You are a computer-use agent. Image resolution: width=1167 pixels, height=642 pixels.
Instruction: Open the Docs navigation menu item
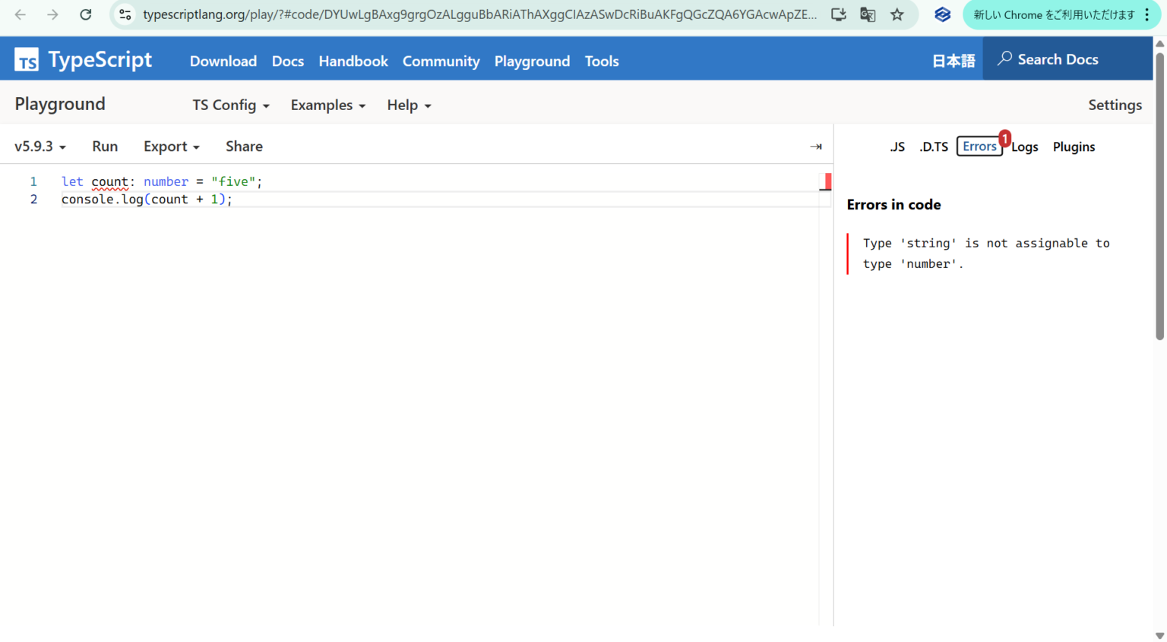tap(287, 61)
